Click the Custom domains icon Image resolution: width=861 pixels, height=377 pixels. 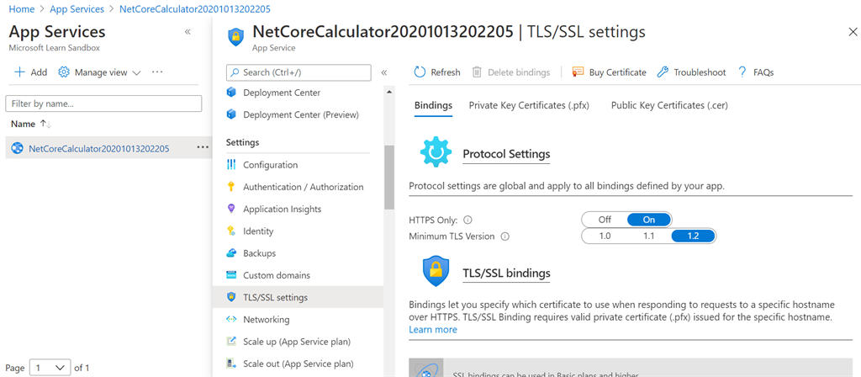pyautogui.click(x=231, y=275)
